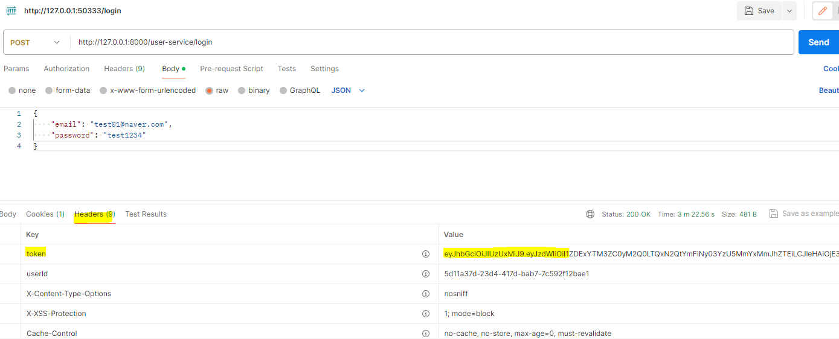Screen dimensions: 839x339
Task: Click the userId UUID value
Action: 516,274
